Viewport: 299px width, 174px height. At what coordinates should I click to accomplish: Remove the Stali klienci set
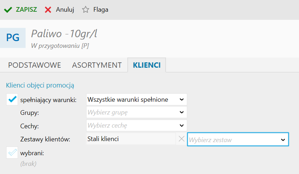point(181,139)
